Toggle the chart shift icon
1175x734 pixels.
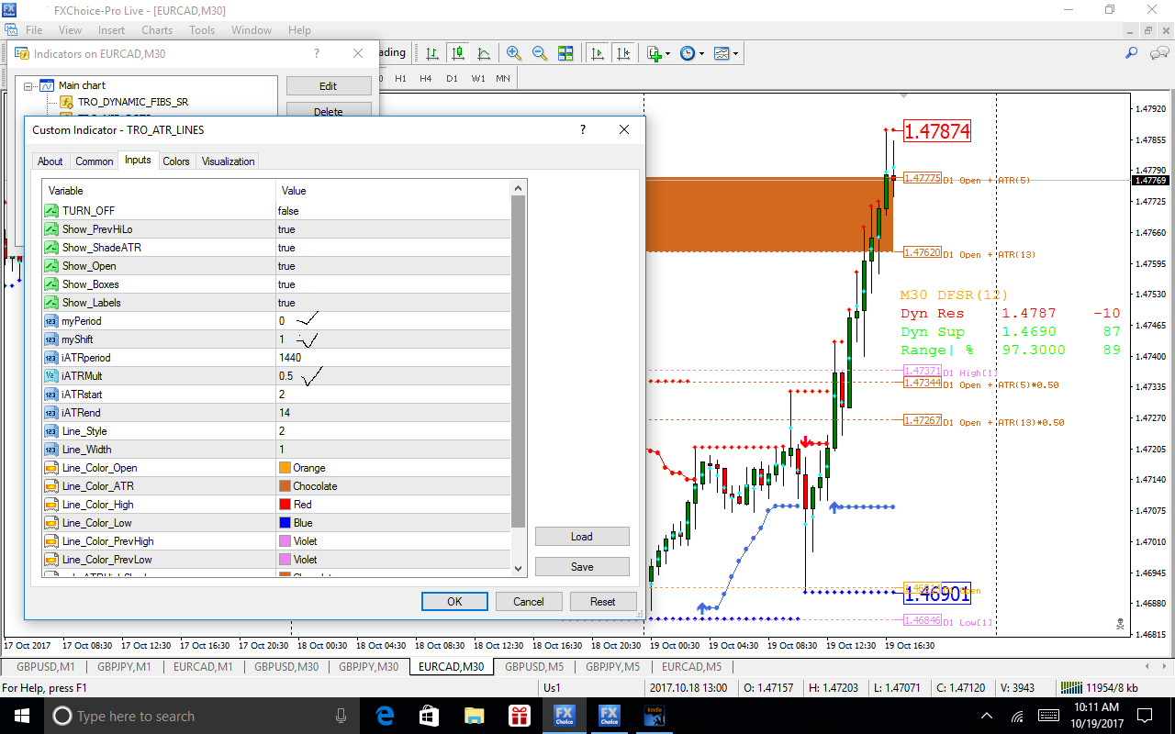[624, 53]
